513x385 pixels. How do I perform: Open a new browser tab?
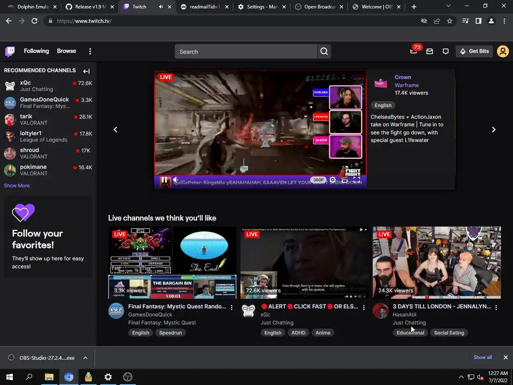[414, 7]
